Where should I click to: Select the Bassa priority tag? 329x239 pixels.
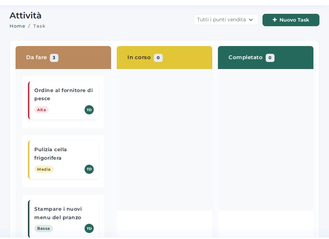point(44,228)
